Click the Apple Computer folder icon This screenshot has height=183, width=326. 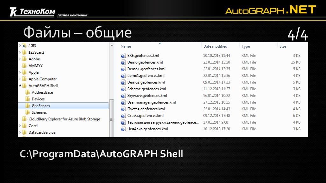pyautogui.click(x=24, y=79)
